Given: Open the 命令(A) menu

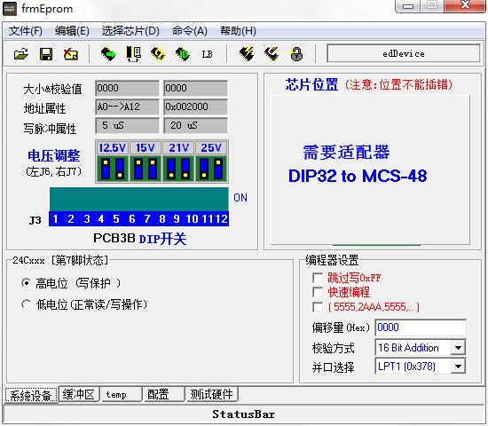Looking at the screenshot, I should 190,31.
